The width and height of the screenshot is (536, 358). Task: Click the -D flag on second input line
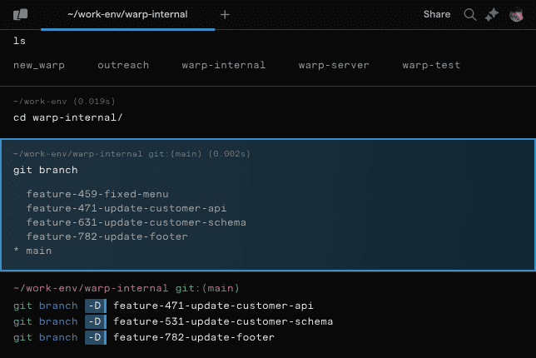pyautogui.click(x=96, y=321)
